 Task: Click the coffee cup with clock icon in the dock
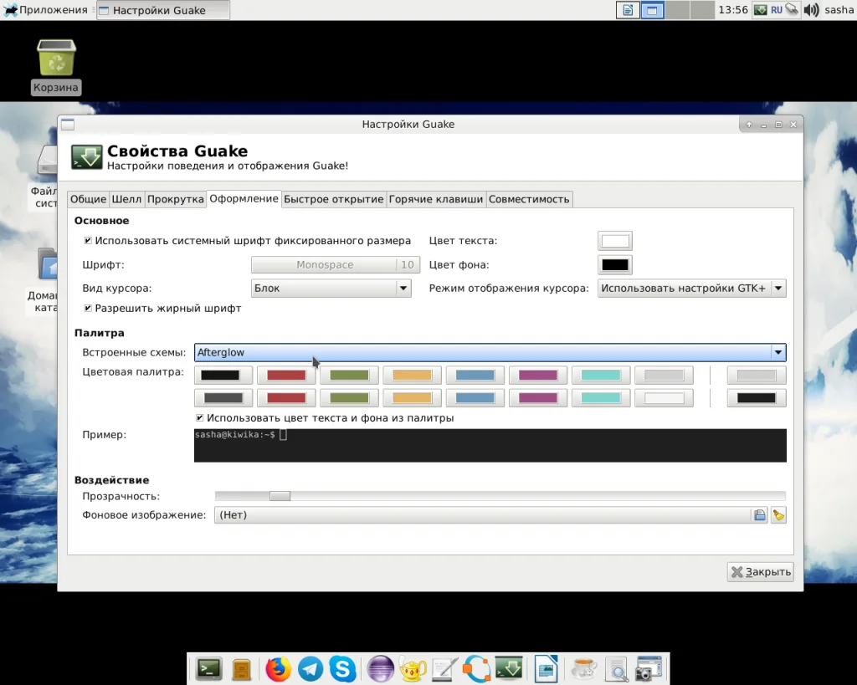(583, 668)
